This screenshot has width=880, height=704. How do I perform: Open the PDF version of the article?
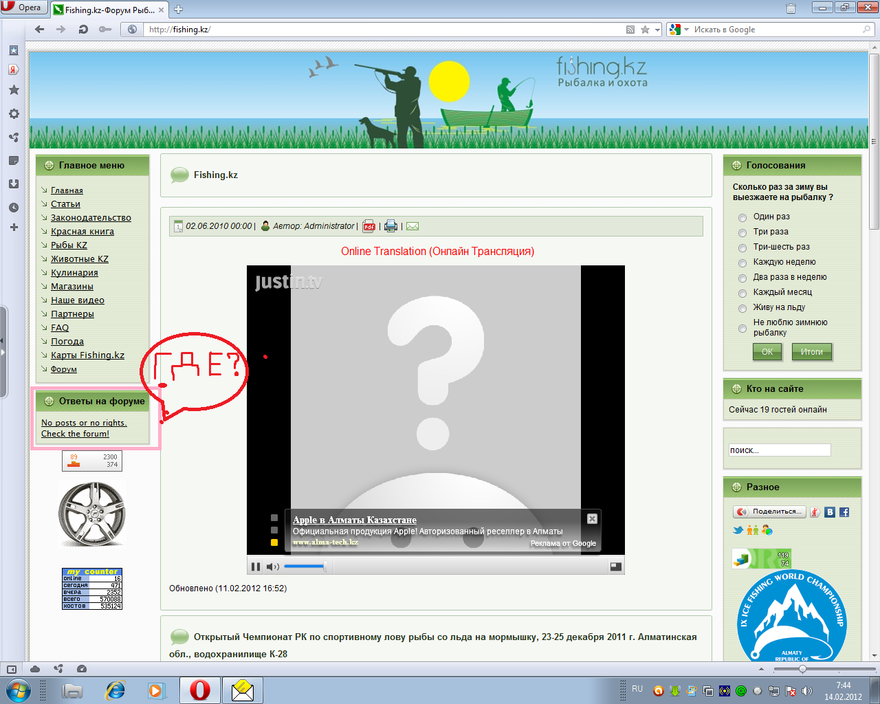coord(369,226)
